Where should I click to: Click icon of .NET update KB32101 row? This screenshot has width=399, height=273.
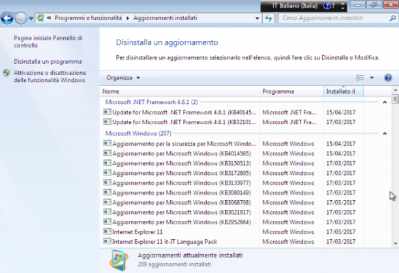coord(107,122)
